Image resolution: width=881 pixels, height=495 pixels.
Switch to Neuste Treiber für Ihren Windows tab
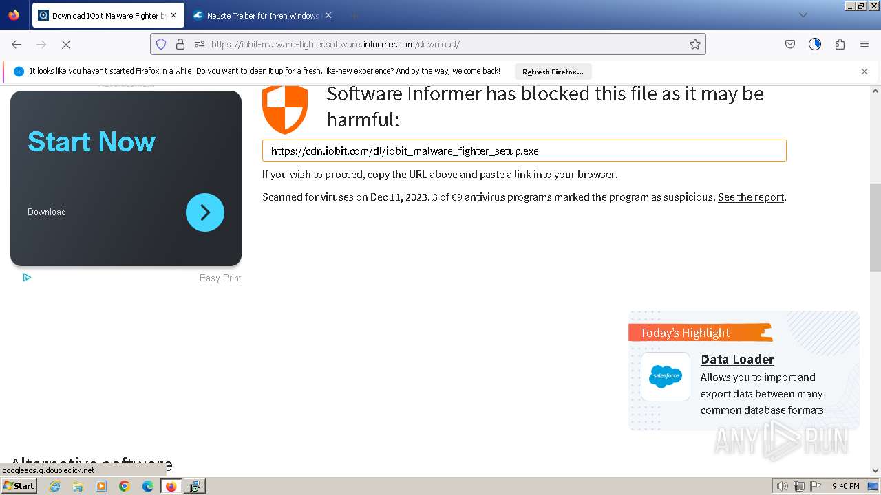[262, 15]
